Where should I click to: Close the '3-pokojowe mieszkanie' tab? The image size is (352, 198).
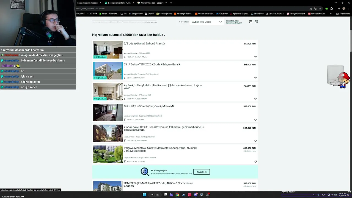click(x=133, y=3)
